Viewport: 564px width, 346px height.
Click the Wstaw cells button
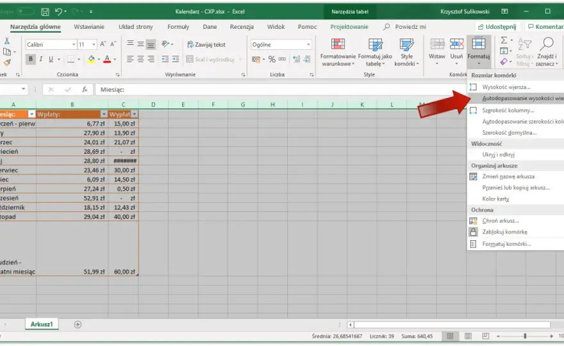[437, 53]
